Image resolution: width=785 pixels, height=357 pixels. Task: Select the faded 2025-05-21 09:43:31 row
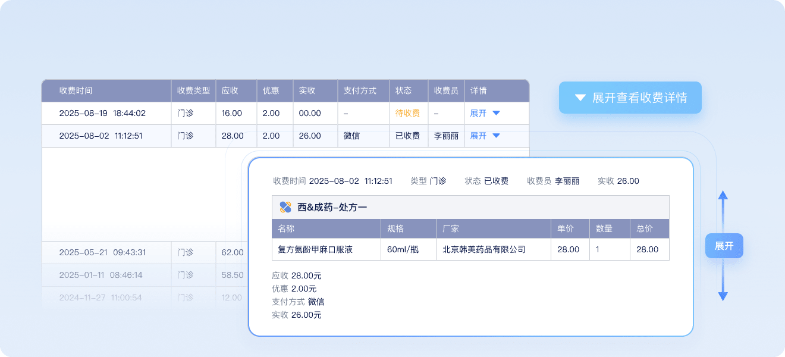[102, 252]
